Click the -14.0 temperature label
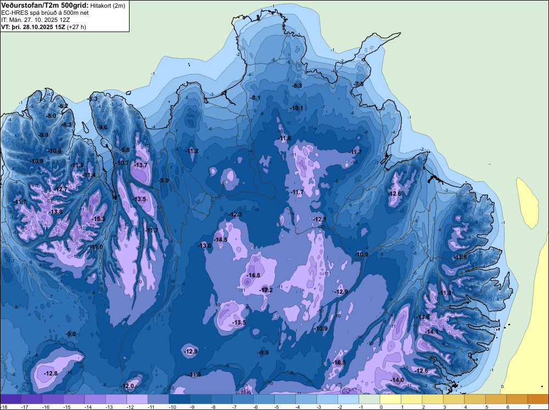549x410 pixels. pyautogui.click(x=397, y=380)
